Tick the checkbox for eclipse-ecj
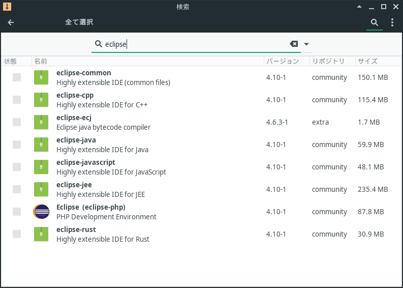This screenshot has height=288, width=403. [x=17, y=122]
